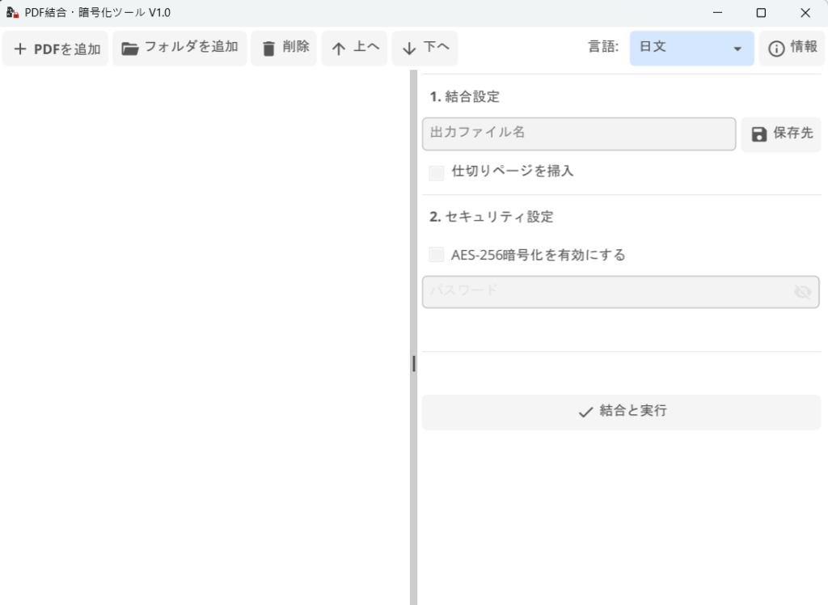Open the 言語 language dropdown
828x605 pixels.
coord(691,48)
